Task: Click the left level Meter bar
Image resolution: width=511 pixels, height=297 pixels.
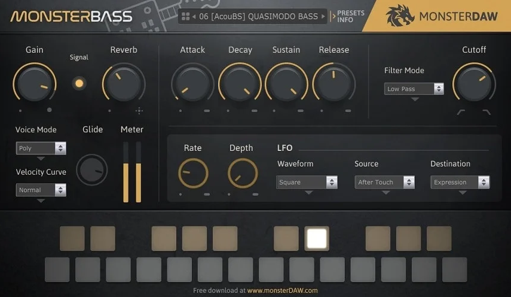Action: click(126, 172)
